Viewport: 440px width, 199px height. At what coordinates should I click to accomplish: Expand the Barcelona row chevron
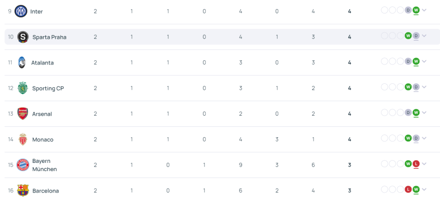424,189
